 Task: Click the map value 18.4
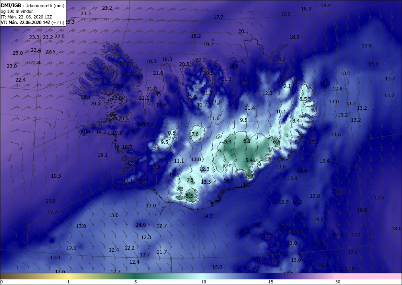(x=326, y=5)
